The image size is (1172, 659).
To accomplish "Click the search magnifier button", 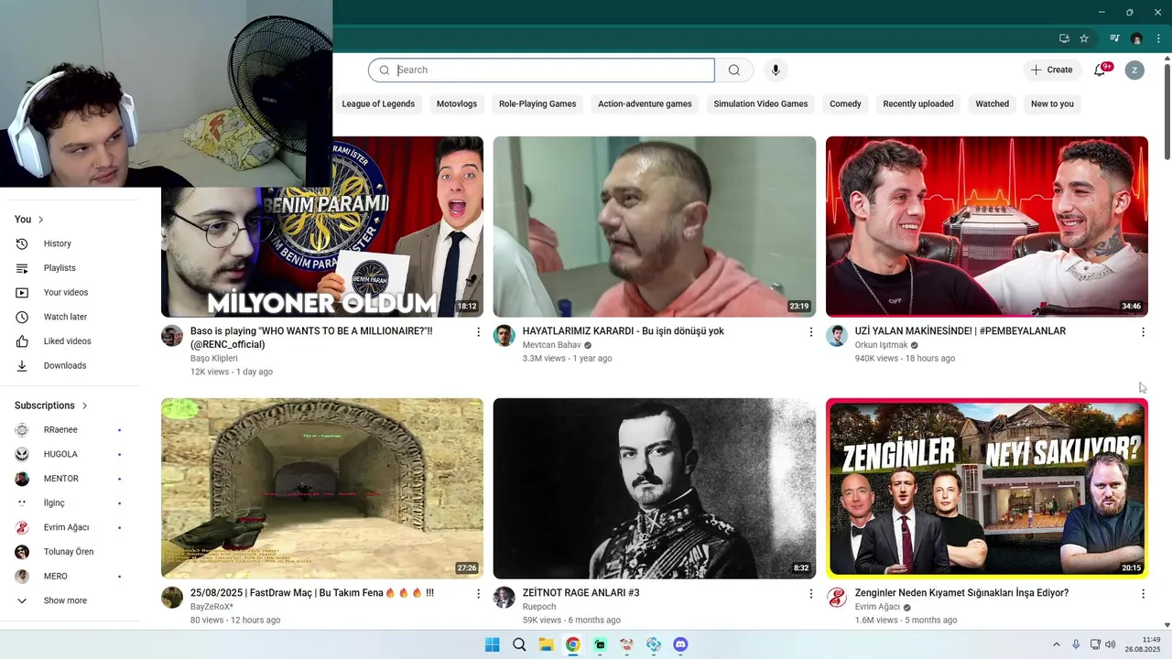I will tap(734, 70).
